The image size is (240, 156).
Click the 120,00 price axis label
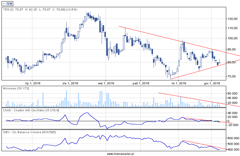click(232, 19)
